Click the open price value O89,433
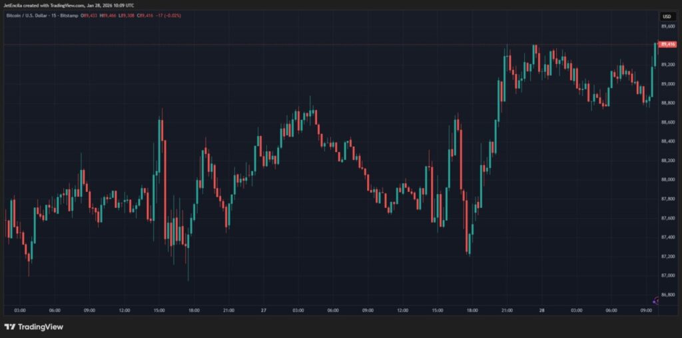This screenshot has height=338, width=682. click(90, 16)
